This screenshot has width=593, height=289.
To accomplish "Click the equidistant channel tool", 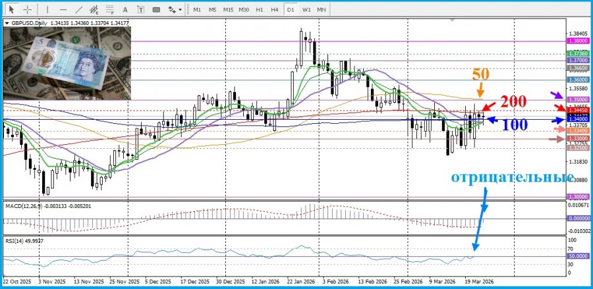I will click(96, 10).
